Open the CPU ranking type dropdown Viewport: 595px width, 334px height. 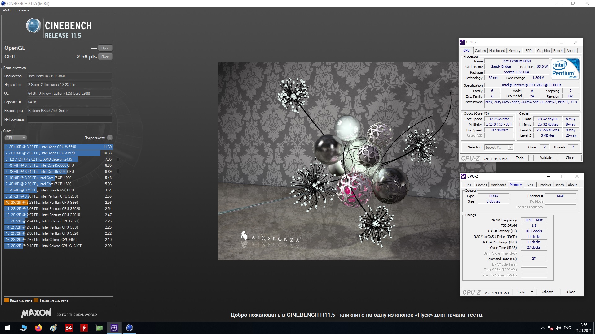[x=15, y=138]
